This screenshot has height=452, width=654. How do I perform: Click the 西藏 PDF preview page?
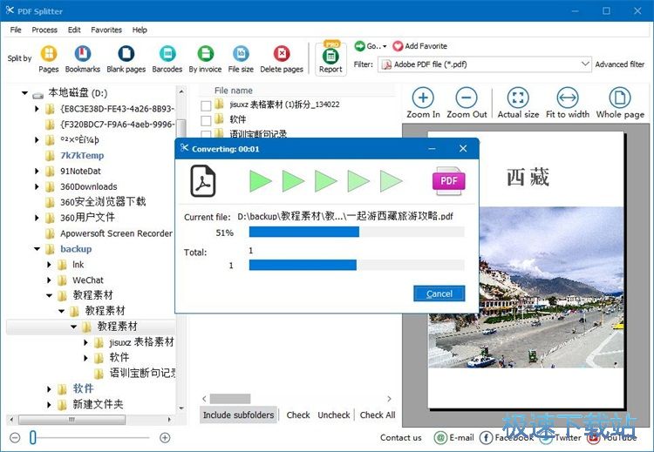click(526, 270)
